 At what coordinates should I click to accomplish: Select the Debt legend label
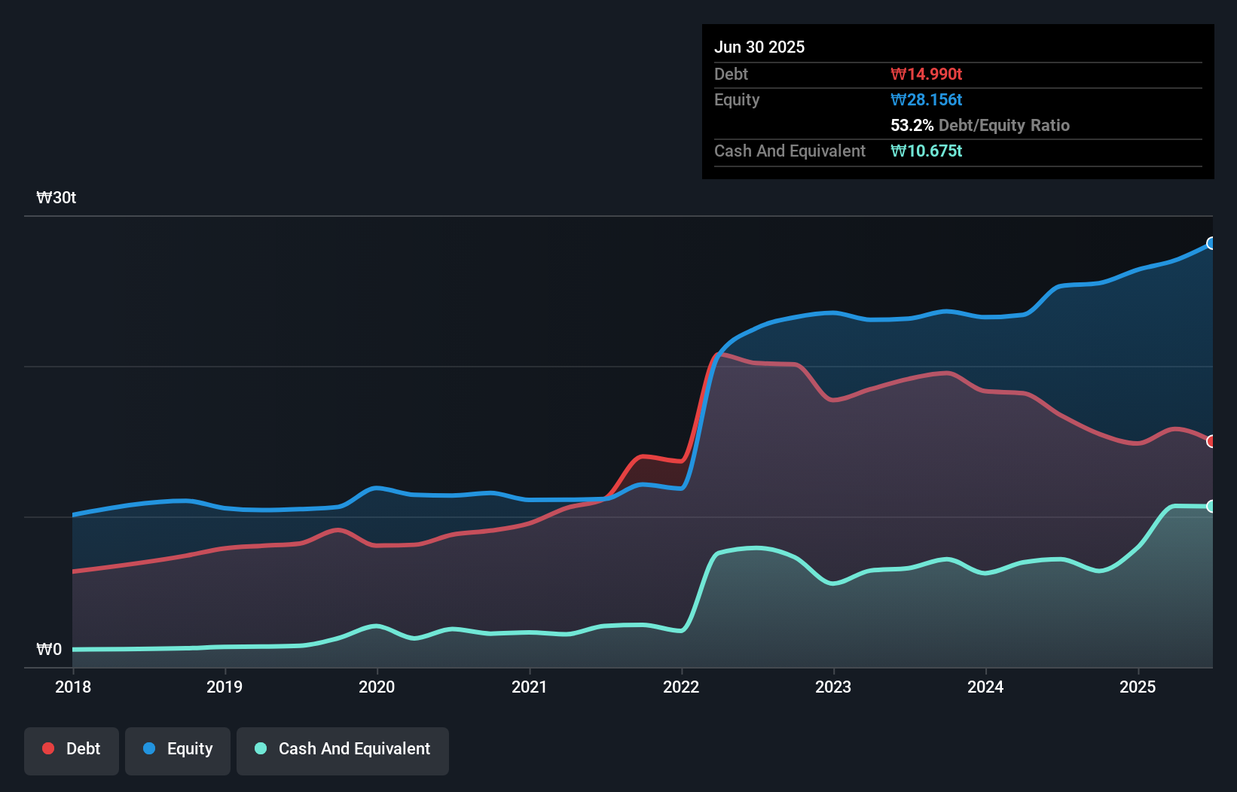click(x=83, y=748)
